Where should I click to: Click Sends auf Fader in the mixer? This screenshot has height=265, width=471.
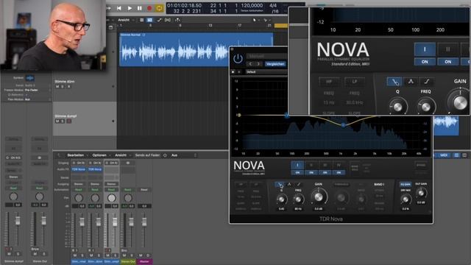click(x=147, y=155)
